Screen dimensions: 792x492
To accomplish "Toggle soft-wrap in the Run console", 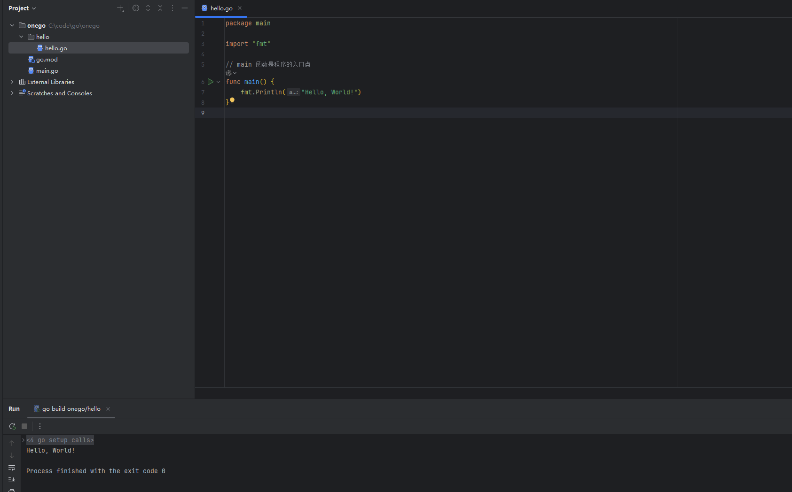I will pyautogui.click(x=12, y=467).
